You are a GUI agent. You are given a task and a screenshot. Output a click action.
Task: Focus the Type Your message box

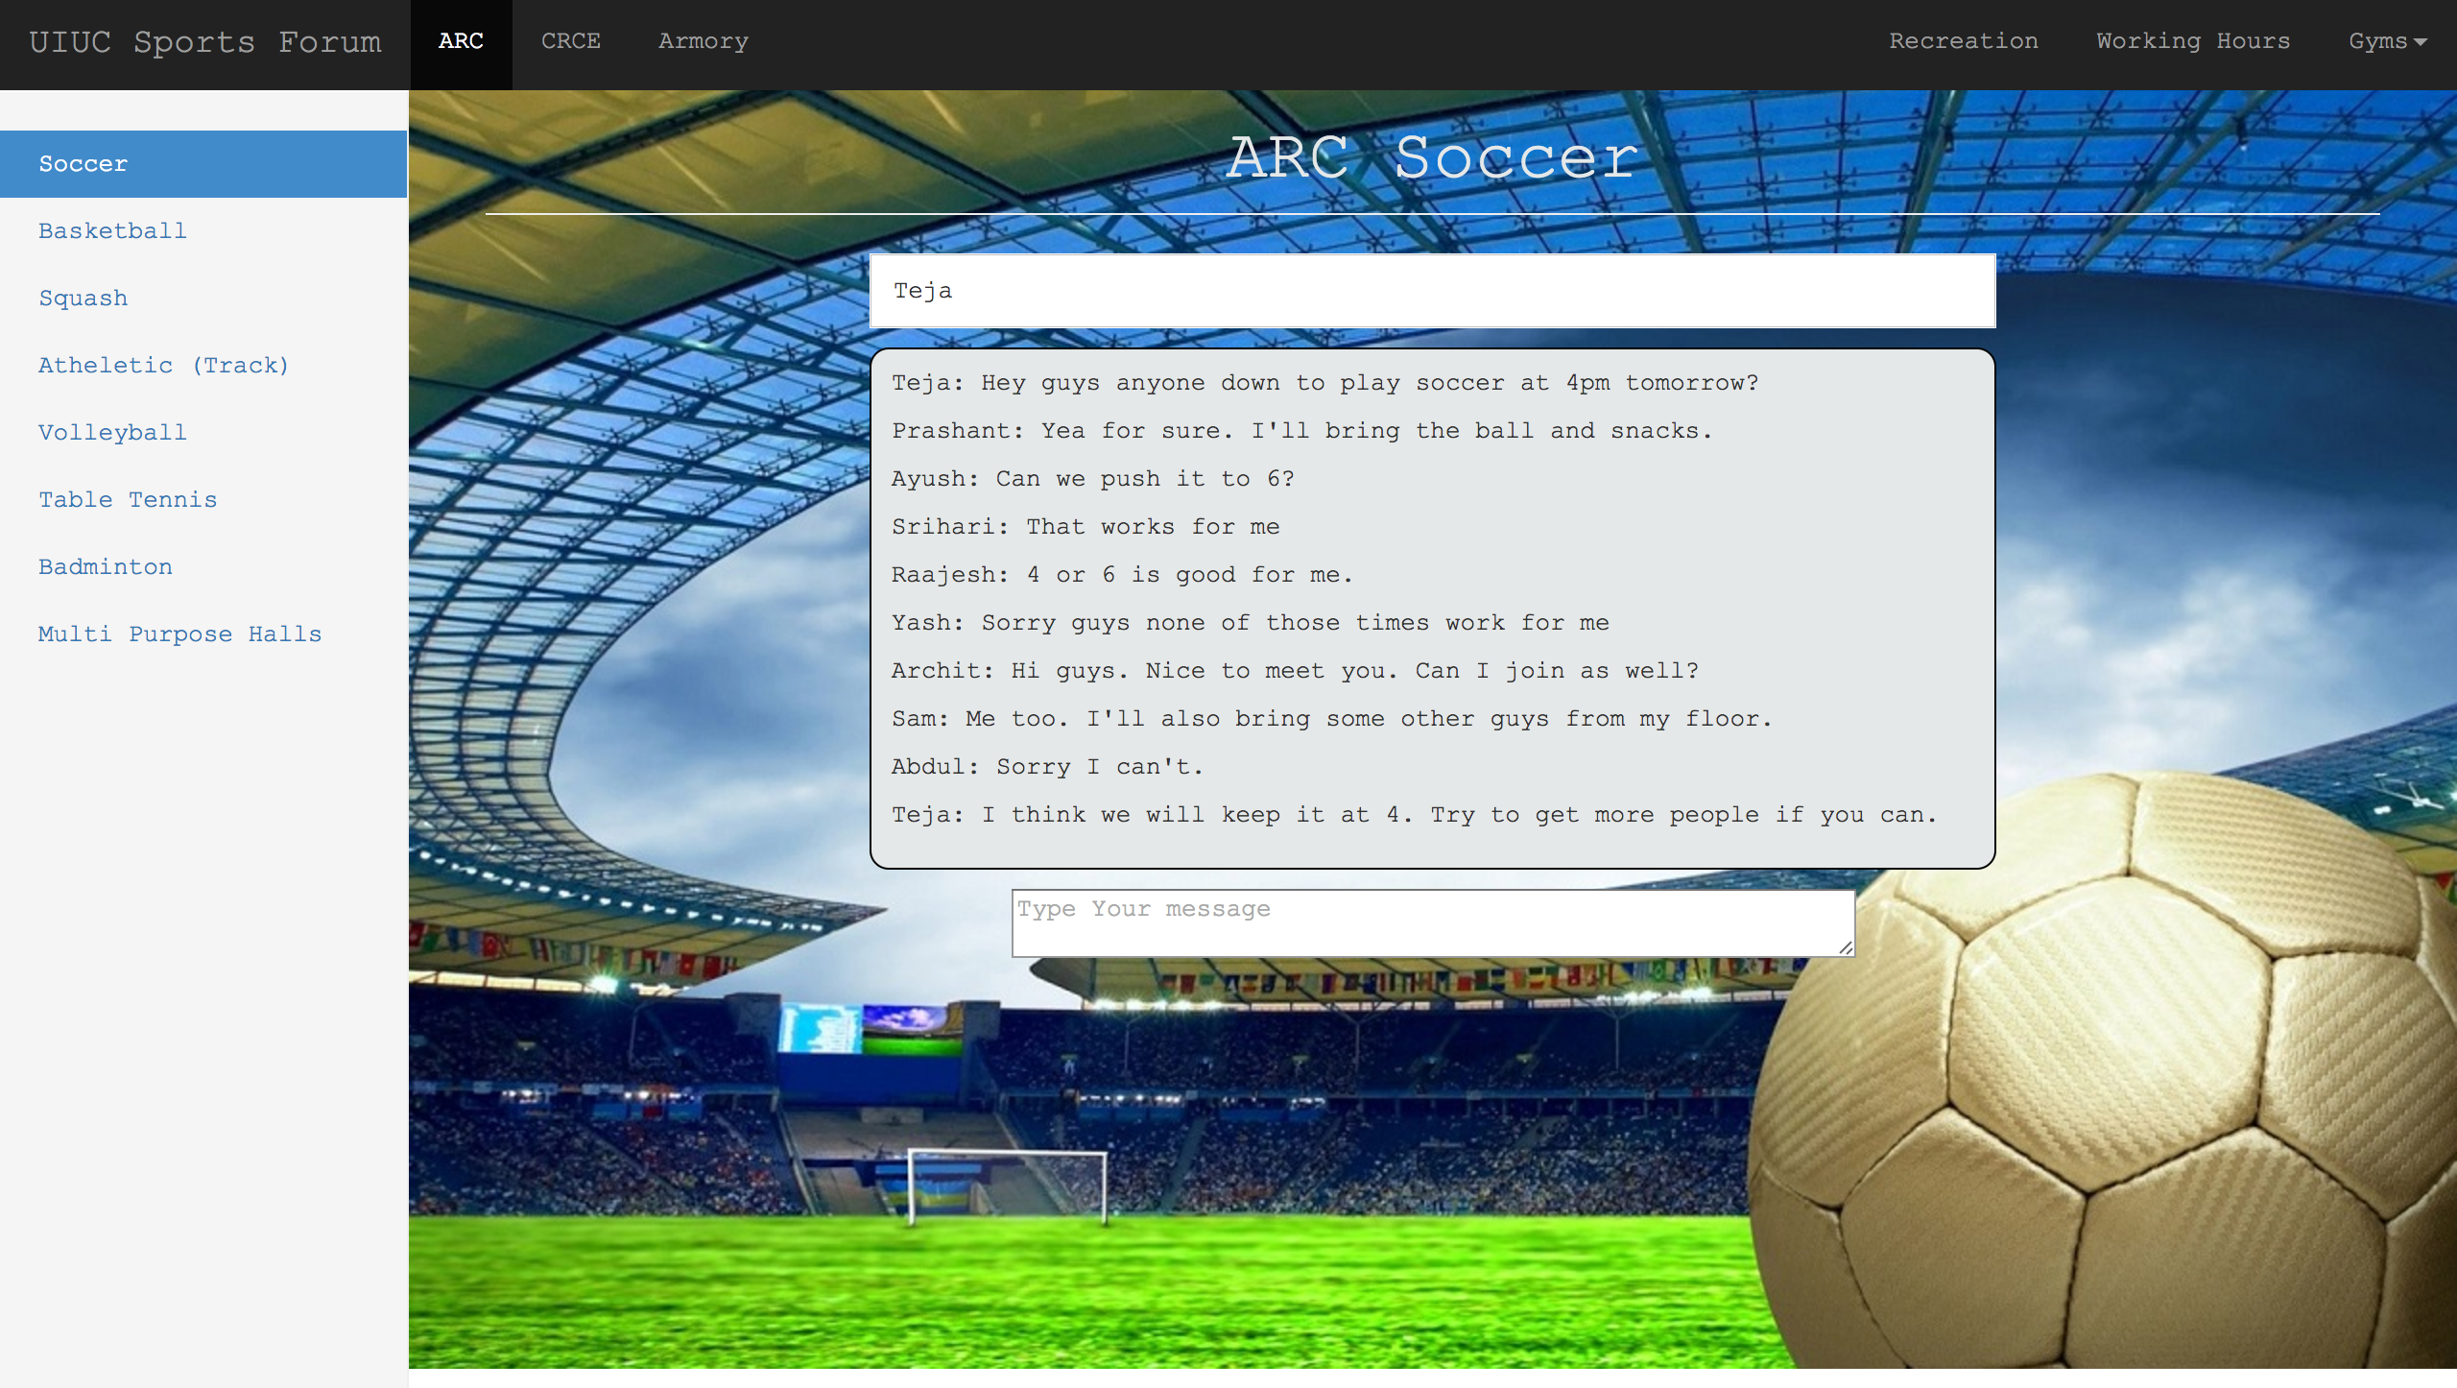pos(1430,922)
